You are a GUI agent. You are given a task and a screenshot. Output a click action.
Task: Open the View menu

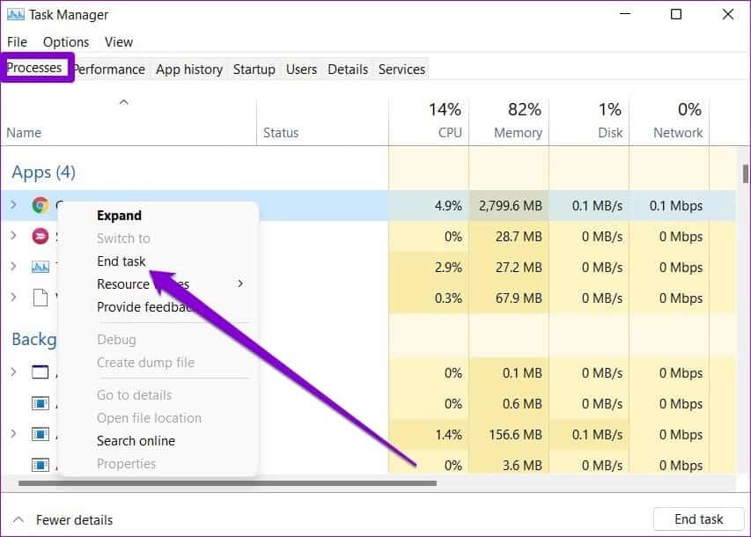click(119, 42)
